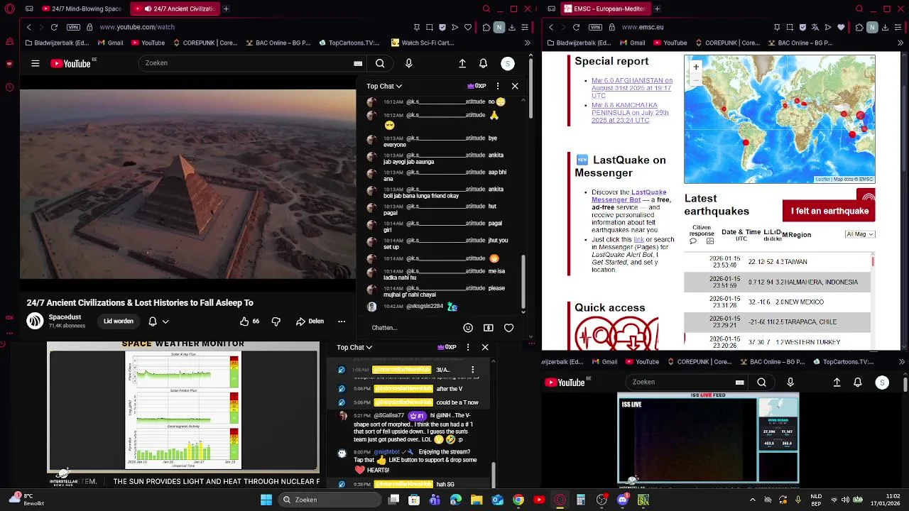
Task: Go back in the YouTube browser window
Action: [x=28, y=27]
